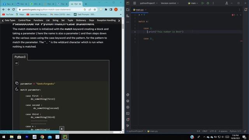Select the Python3 code tab

click(x=20, y=57)
